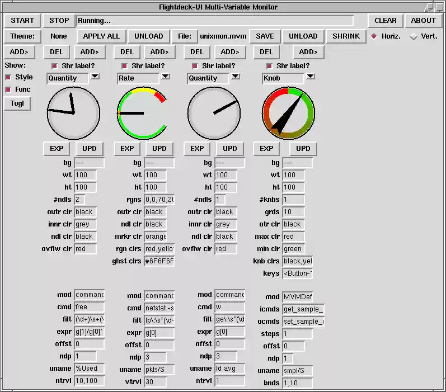Open the ABOUT dialog
Viewport: 446px width, 392px height.
423,21
